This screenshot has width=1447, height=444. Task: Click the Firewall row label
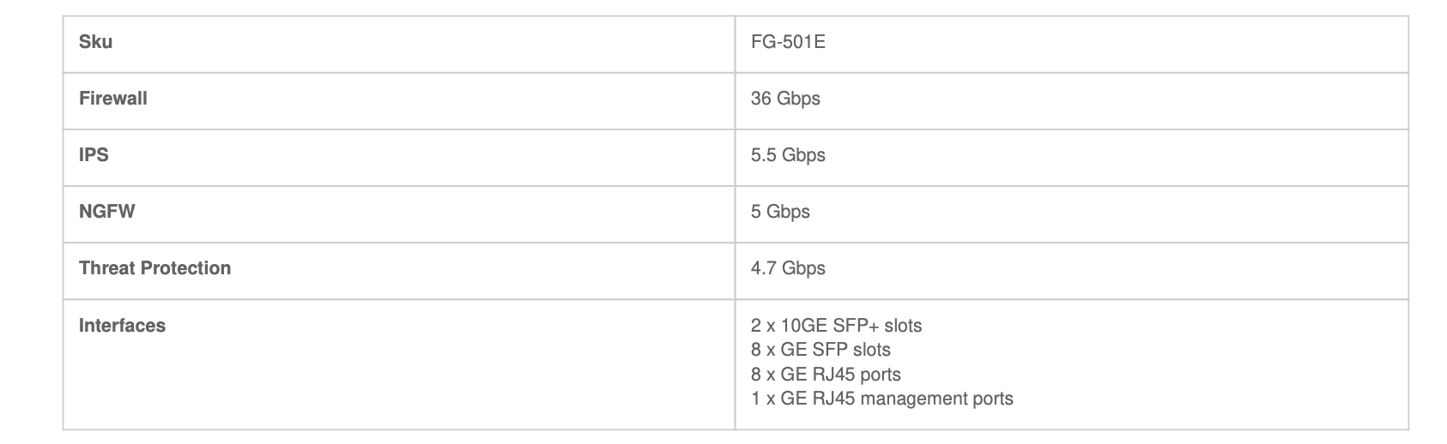pos(113,99)
